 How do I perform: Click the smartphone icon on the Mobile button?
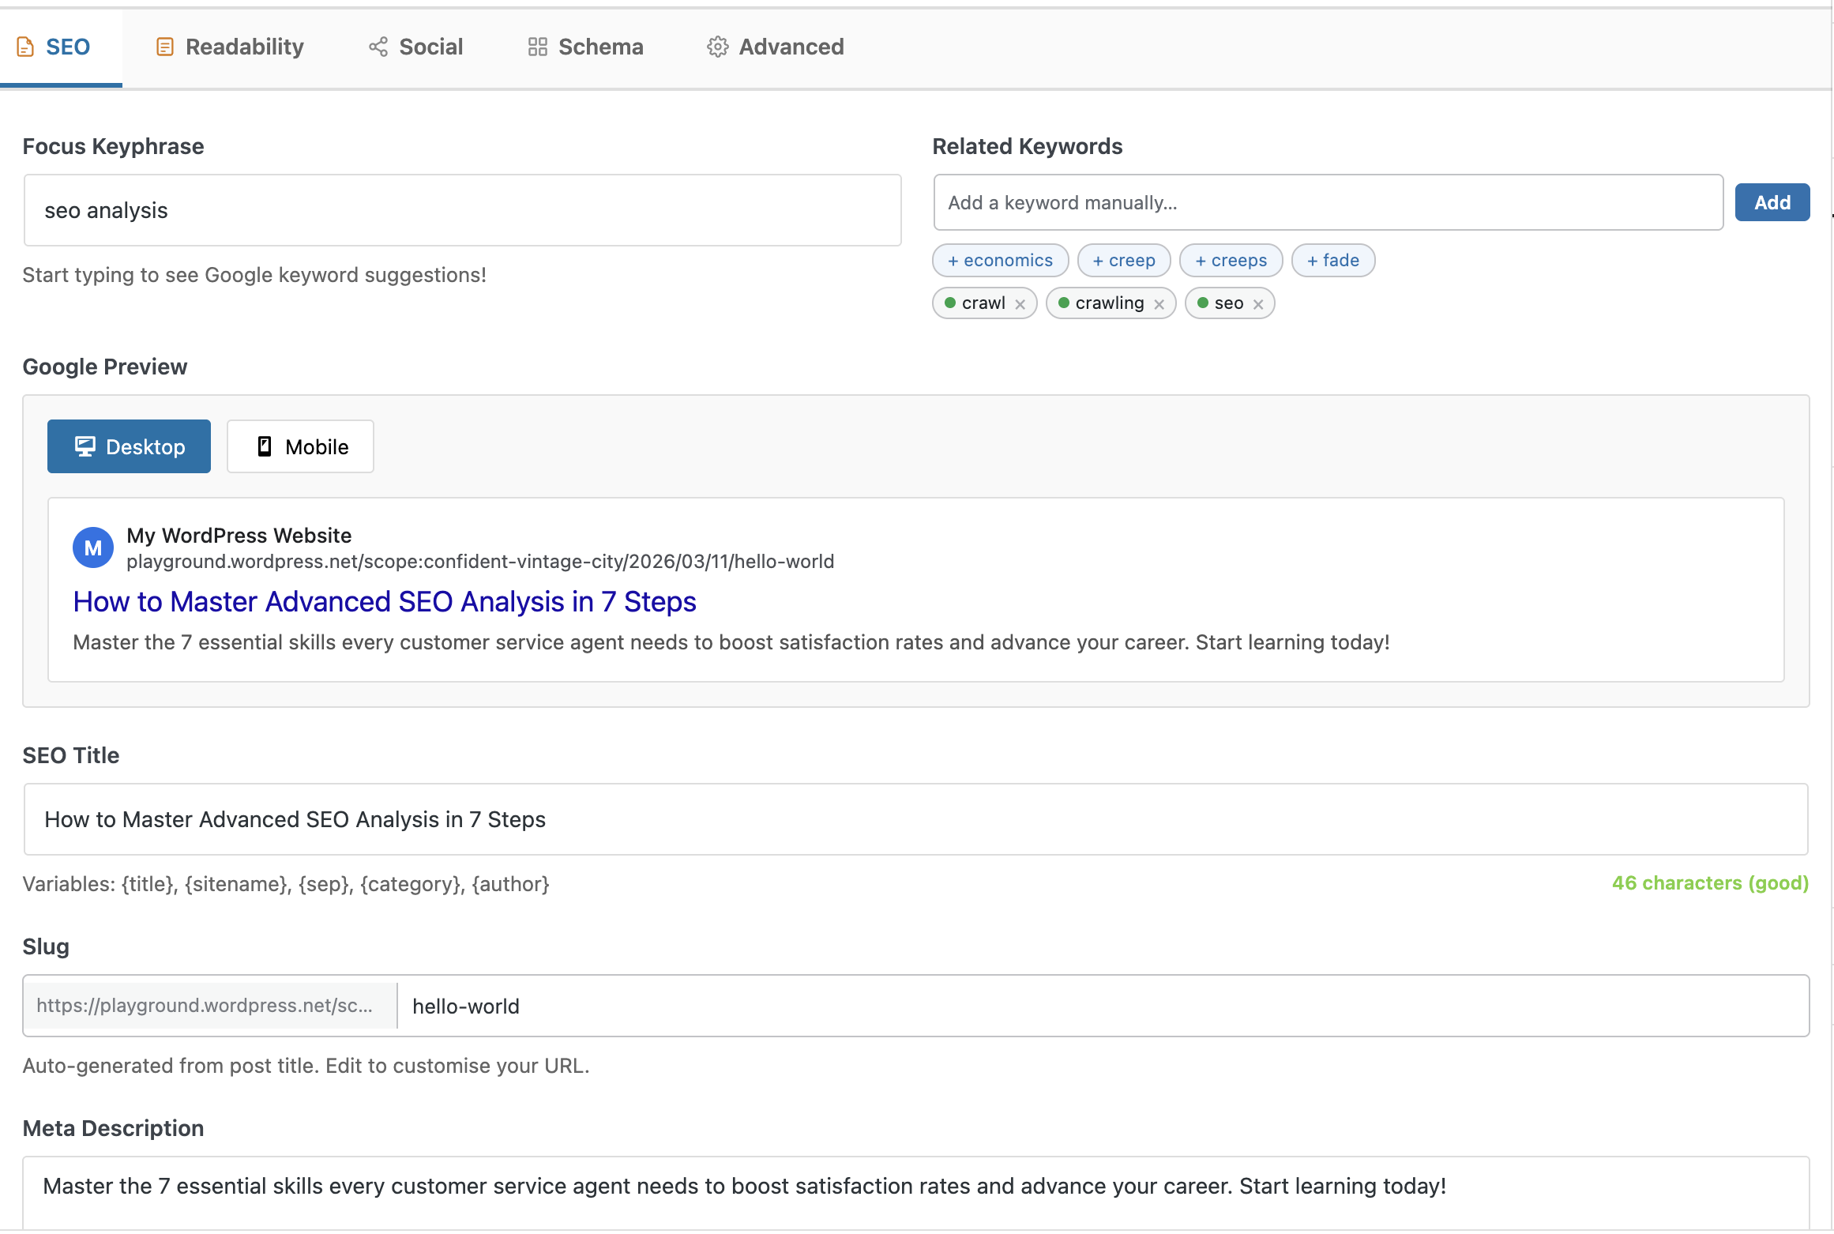point(265,446)
